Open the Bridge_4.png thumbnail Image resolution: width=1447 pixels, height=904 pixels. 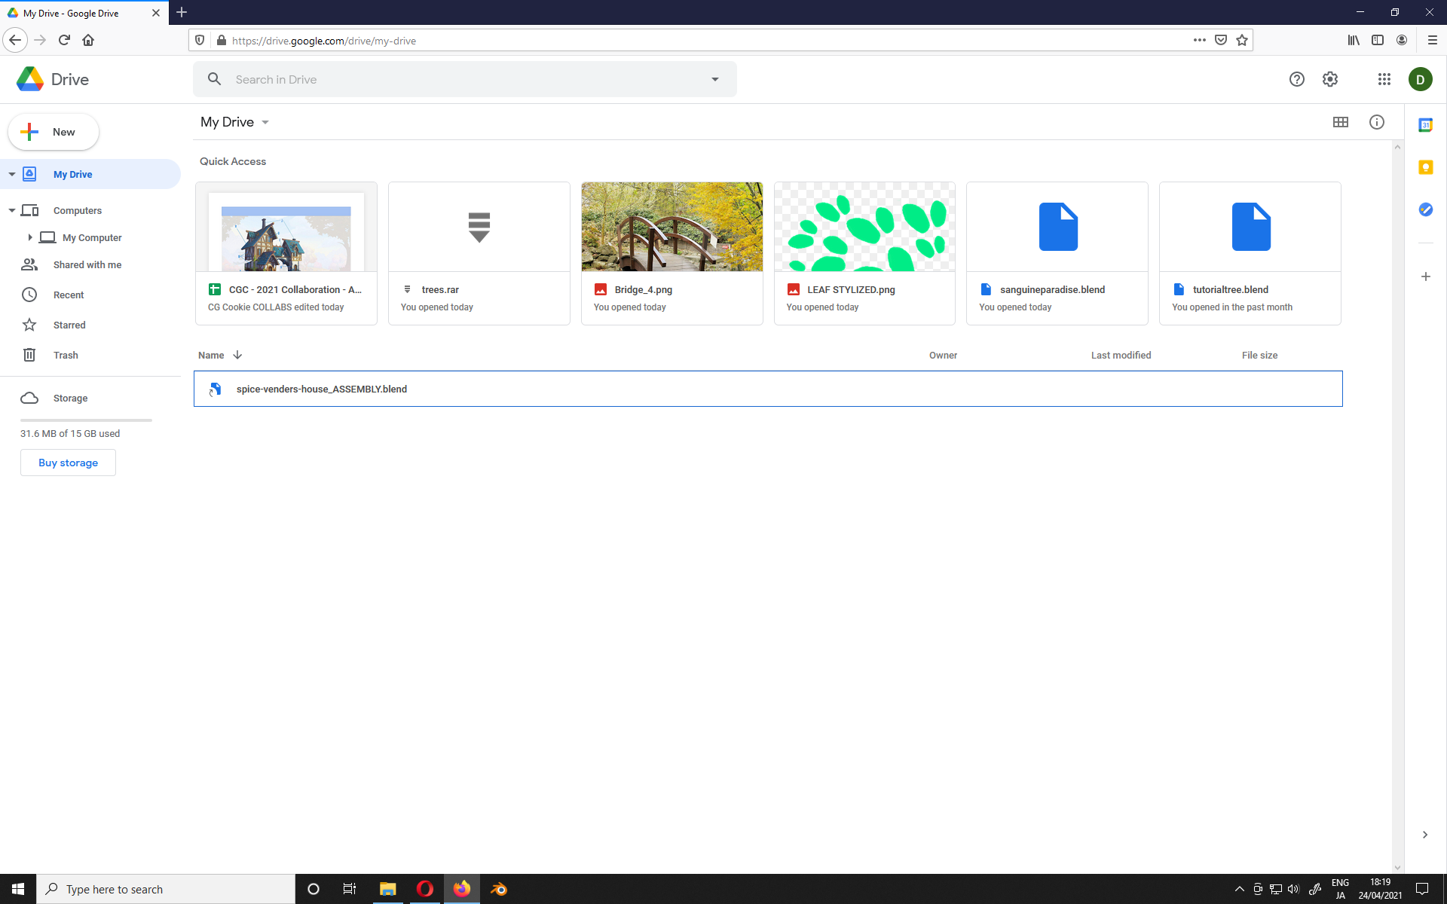click(x=671, y=227)
